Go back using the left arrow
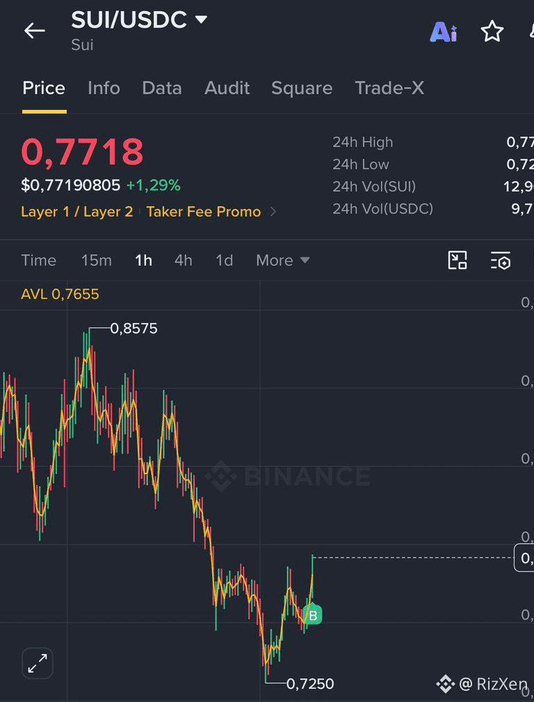Viewport: 534px width, 702px height. pyautogui.click(x=35, y=31)
